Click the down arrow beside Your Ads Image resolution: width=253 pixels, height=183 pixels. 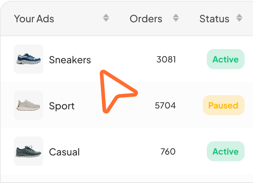tap(106, 20)
